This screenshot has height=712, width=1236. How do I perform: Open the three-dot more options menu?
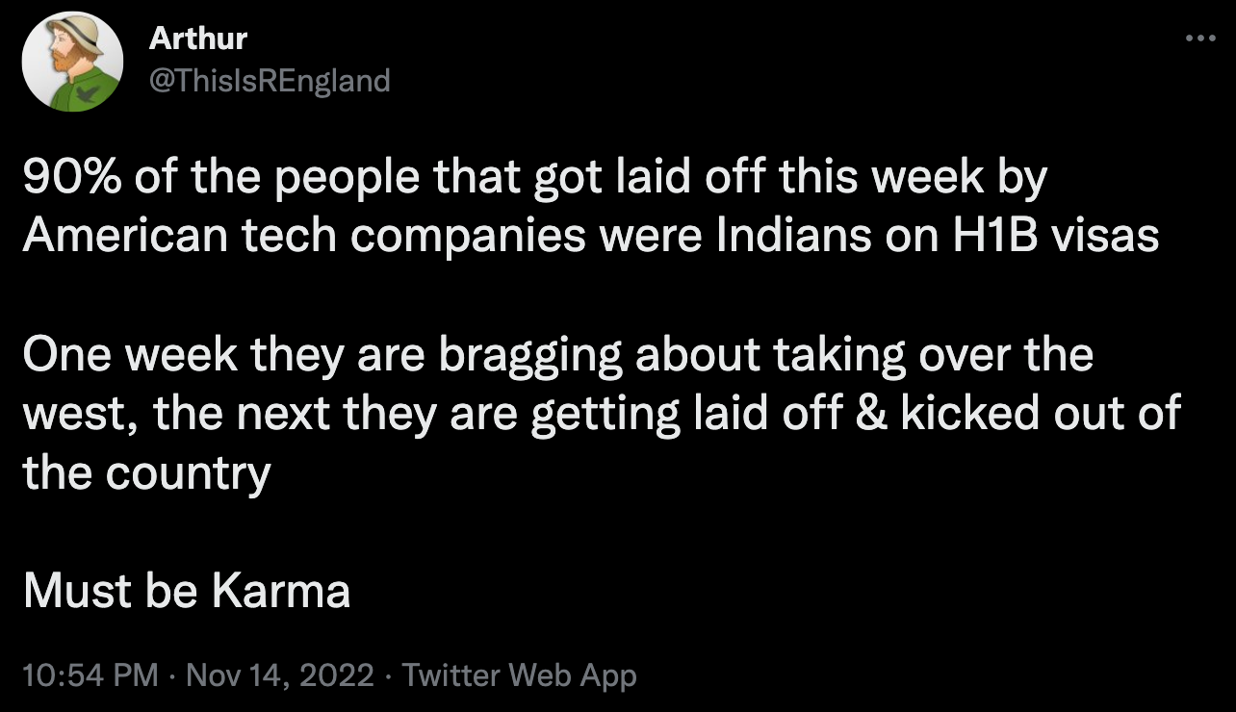tap(1197, 38)
